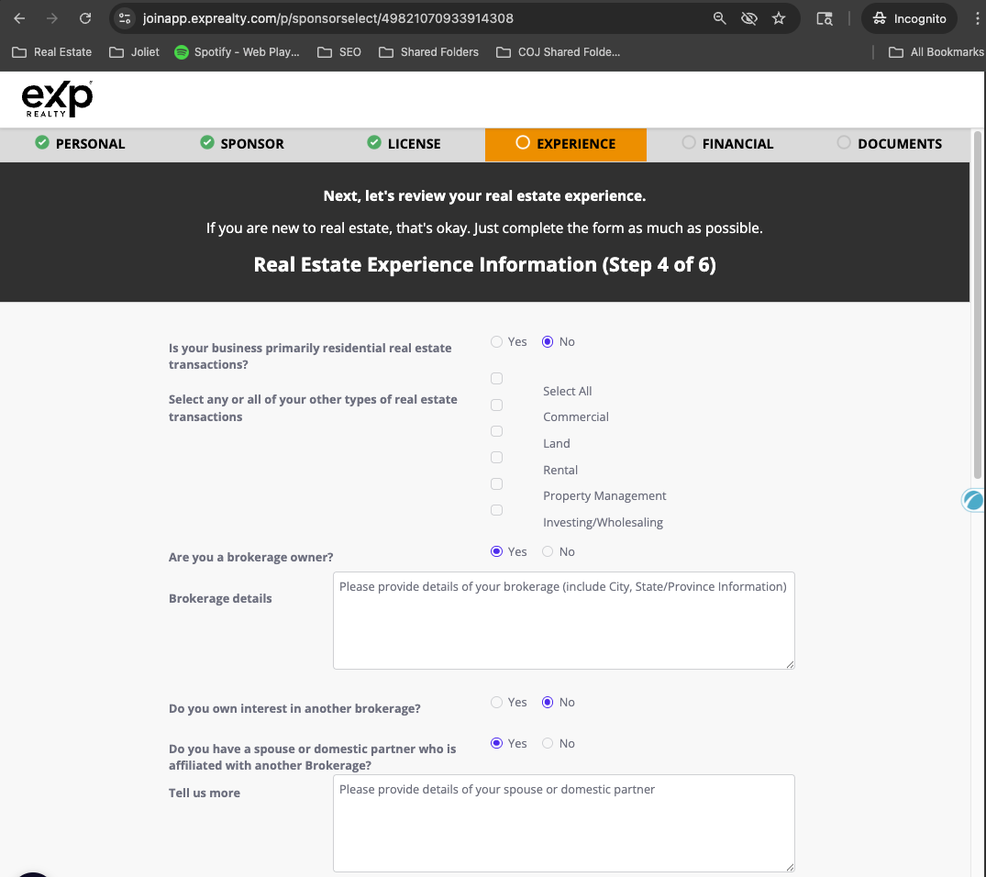Click the crossed-out eye tracking icon
The image size is (986, 877).
coord(749,18)
